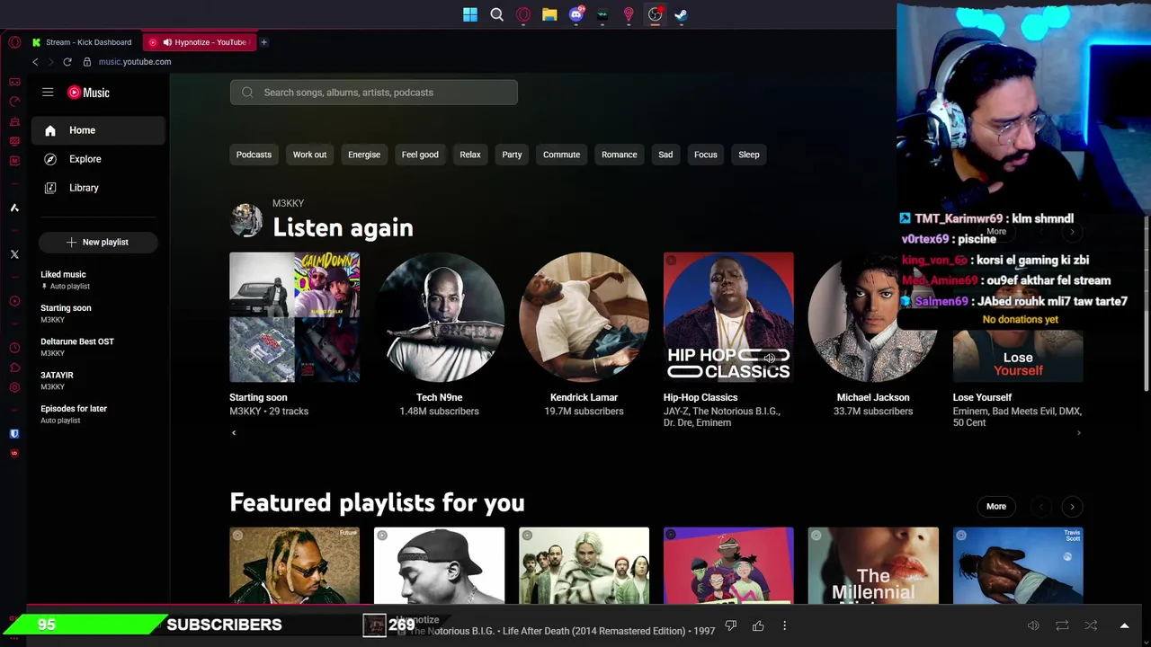Viewport: 1151px width, 647px height.
Task: Open Steam from taskbar
Action: coord(682,14)
